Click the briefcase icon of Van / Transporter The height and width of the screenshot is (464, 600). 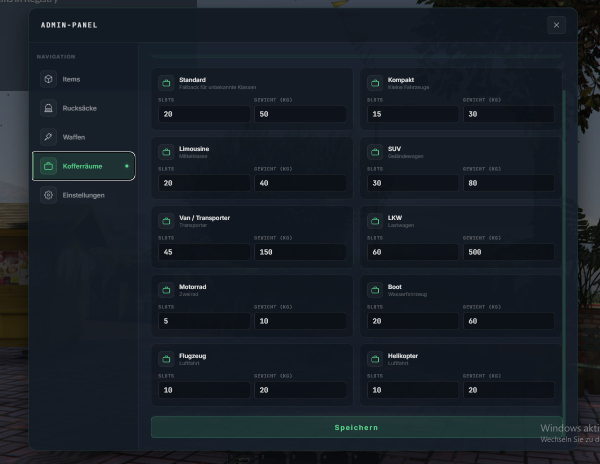166,221
